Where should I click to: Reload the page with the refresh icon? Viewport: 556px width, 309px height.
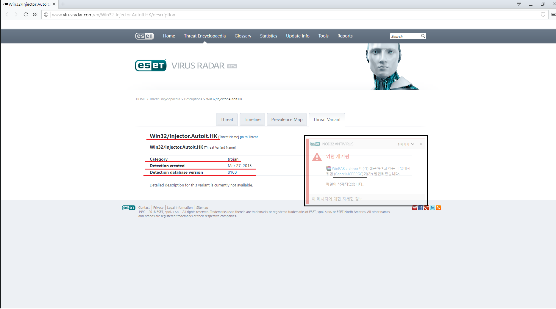click(26, 15)
